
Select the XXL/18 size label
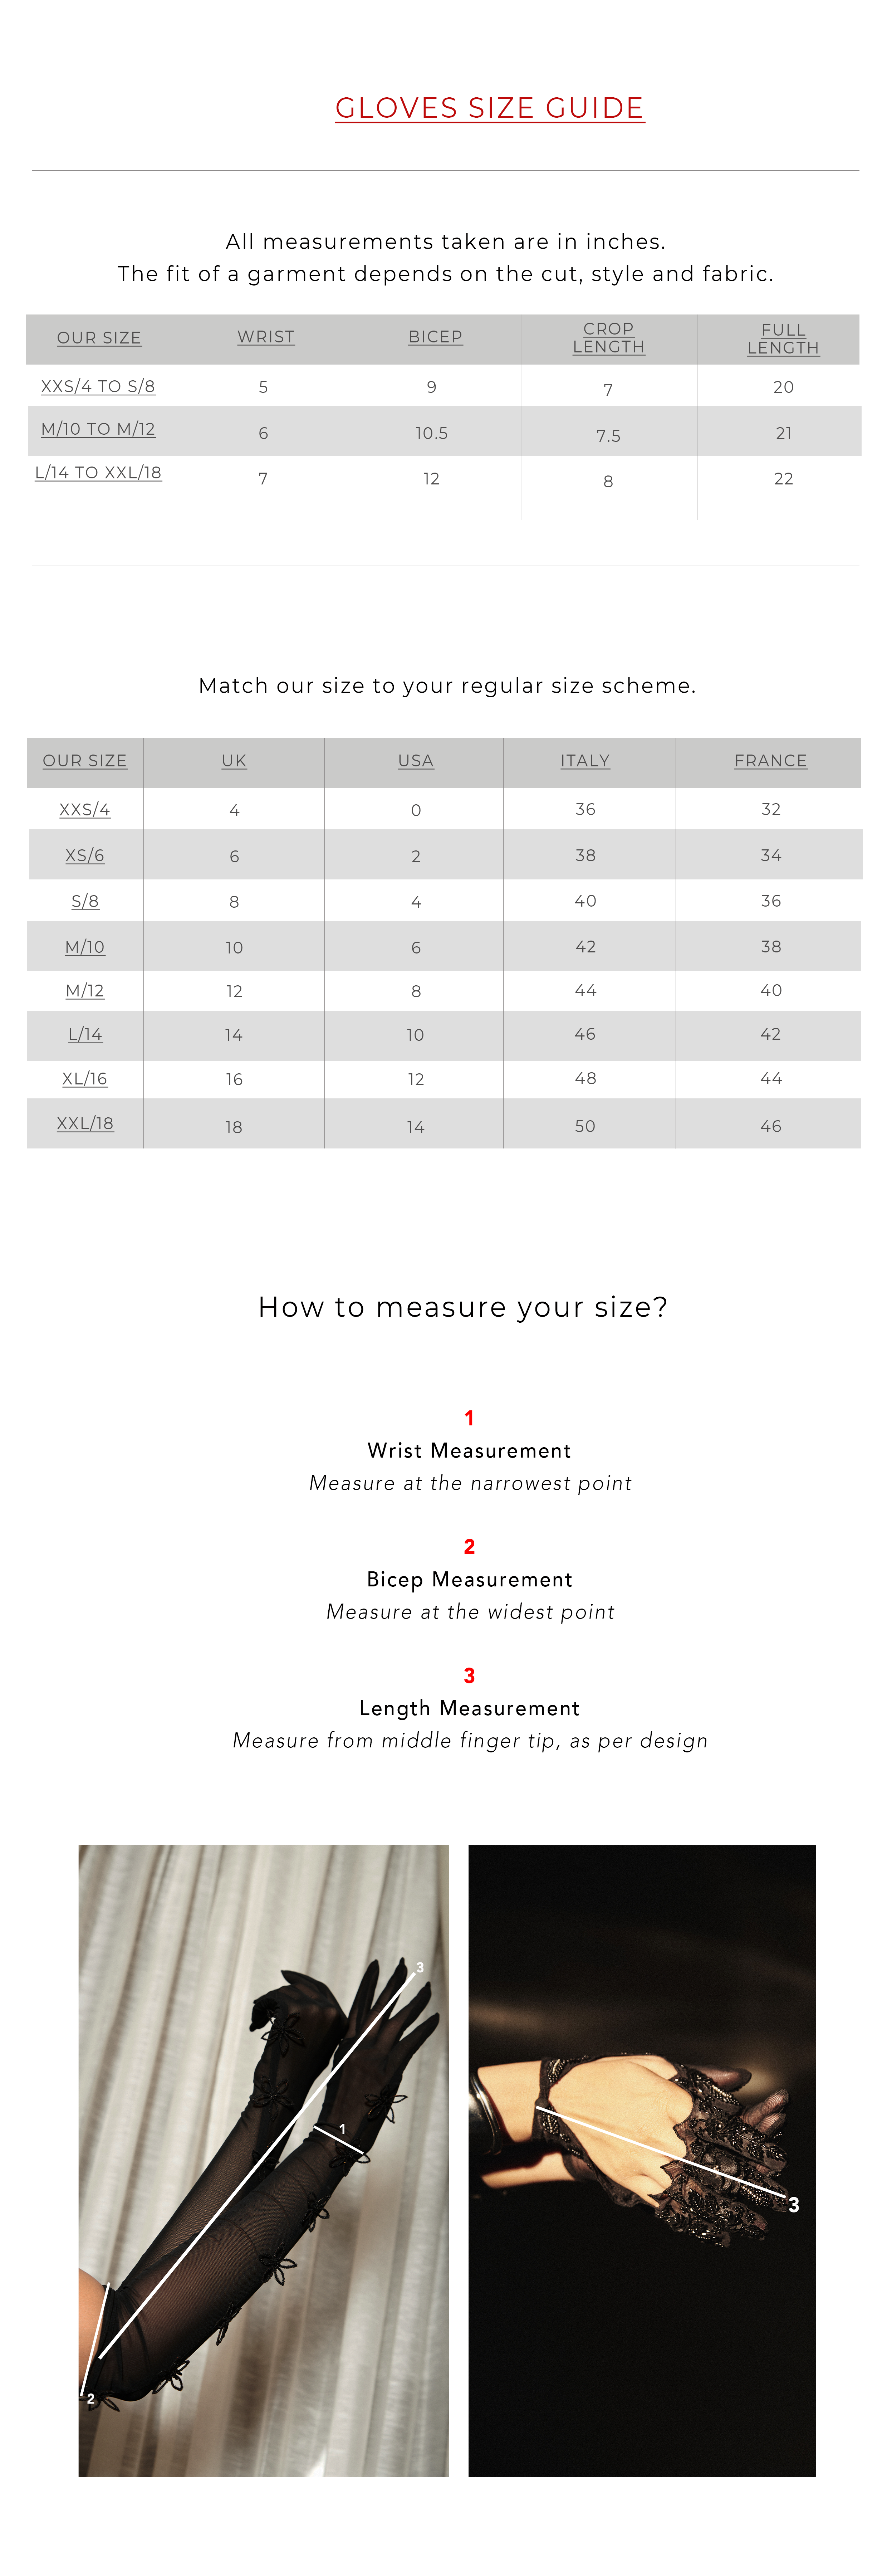pos(85,1124)
